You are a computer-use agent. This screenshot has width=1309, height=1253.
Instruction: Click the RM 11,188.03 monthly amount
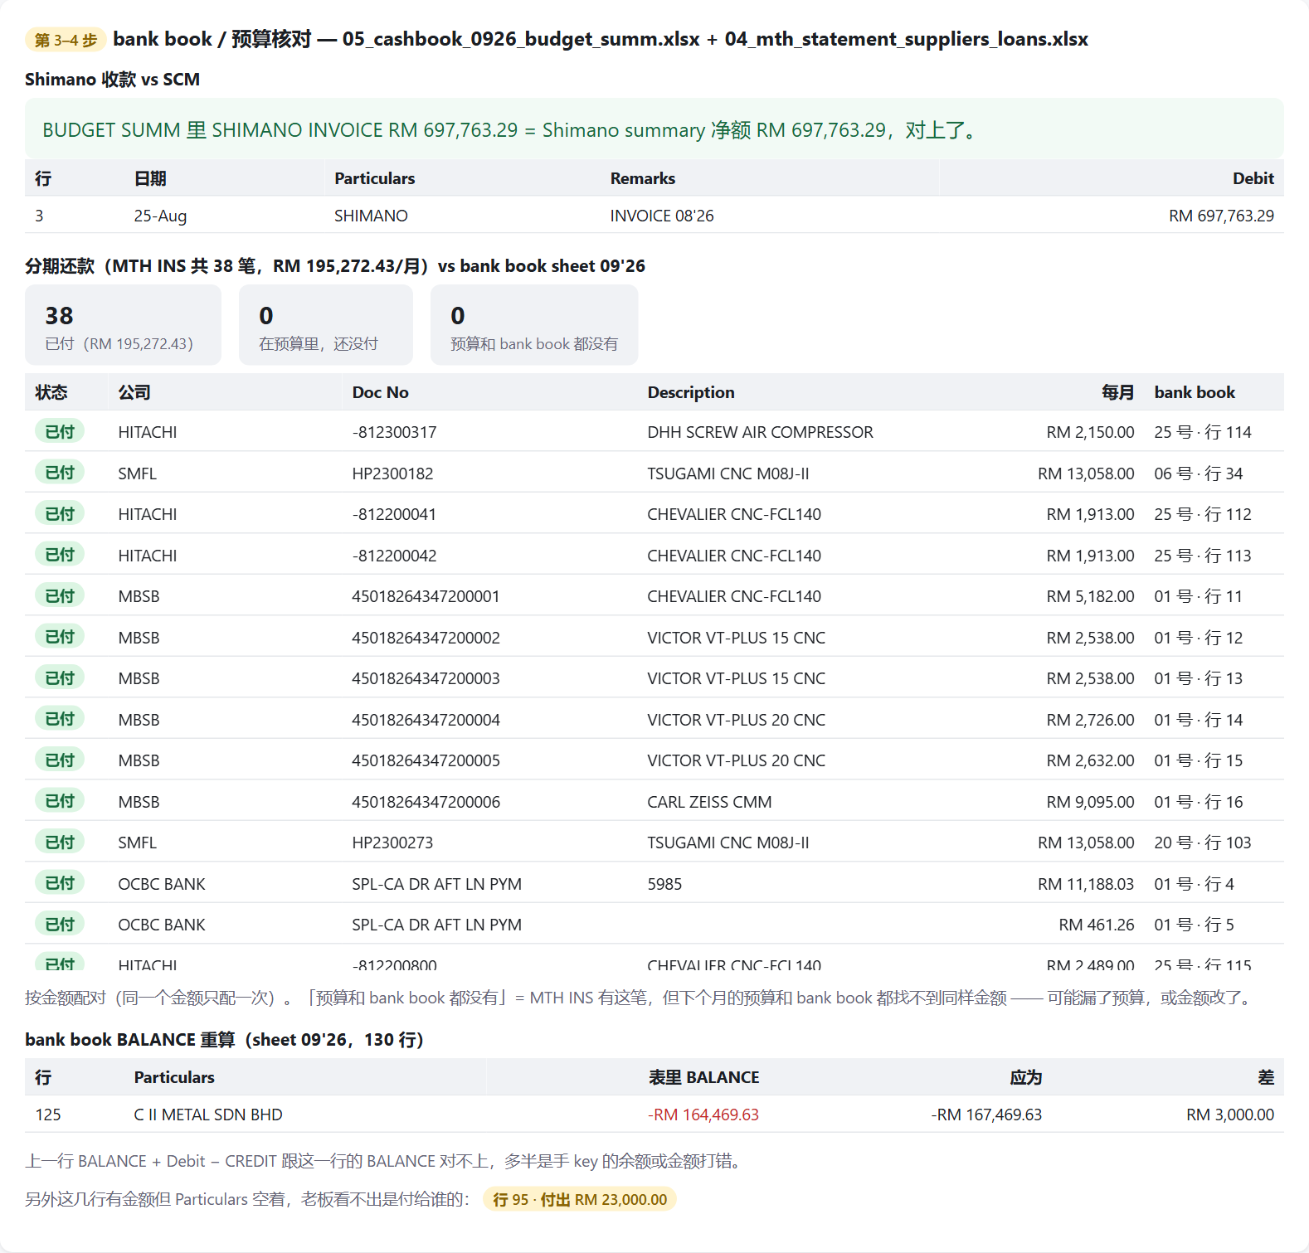[1086, 884]
